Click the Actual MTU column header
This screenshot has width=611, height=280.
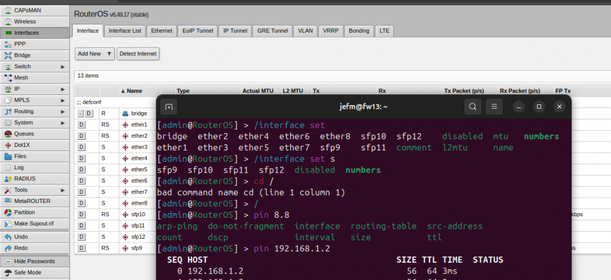click(x=260, y=91)
